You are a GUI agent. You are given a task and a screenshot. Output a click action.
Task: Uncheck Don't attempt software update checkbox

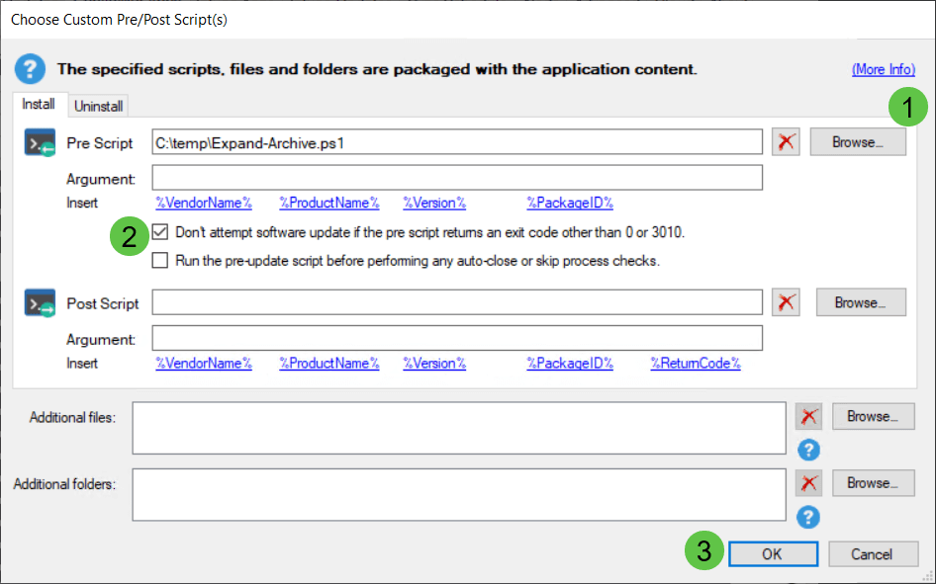tap(160, 232)
